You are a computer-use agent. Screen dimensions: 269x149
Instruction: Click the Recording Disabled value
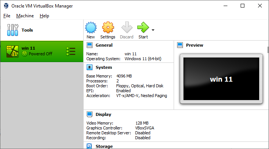click(143, 138)
